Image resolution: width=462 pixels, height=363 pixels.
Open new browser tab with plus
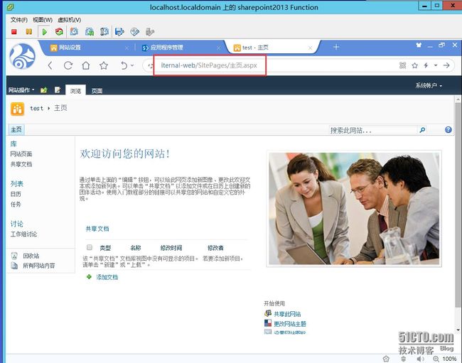(336, 47)
